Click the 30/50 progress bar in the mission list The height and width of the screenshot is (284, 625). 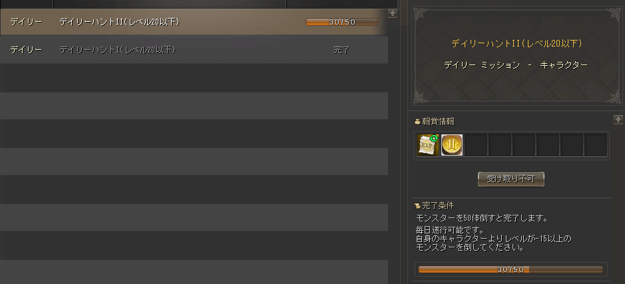[x=342, y=23]
